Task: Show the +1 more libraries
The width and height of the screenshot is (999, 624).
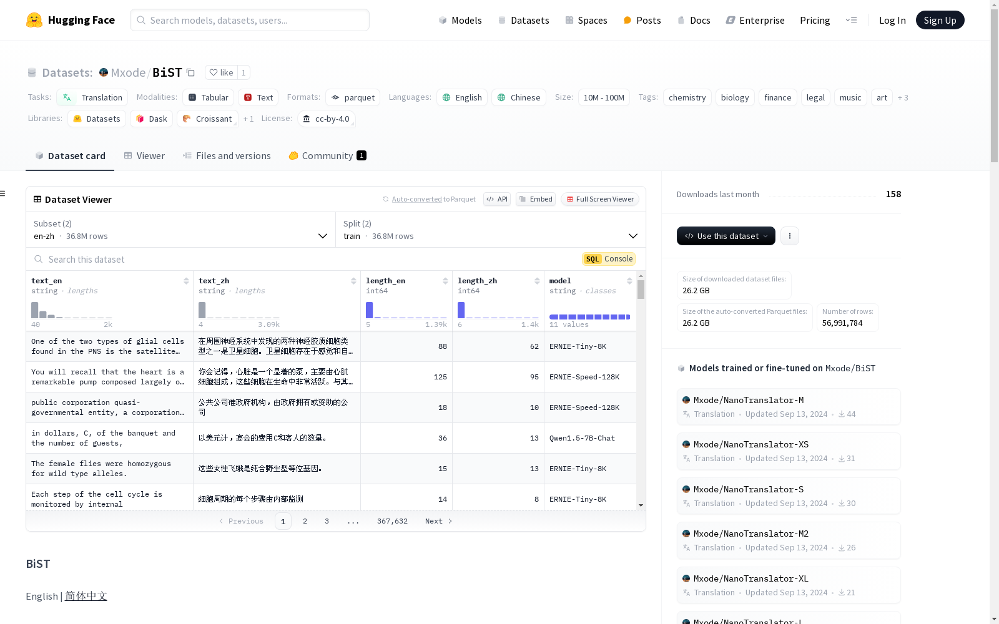Action: [249, 119]
